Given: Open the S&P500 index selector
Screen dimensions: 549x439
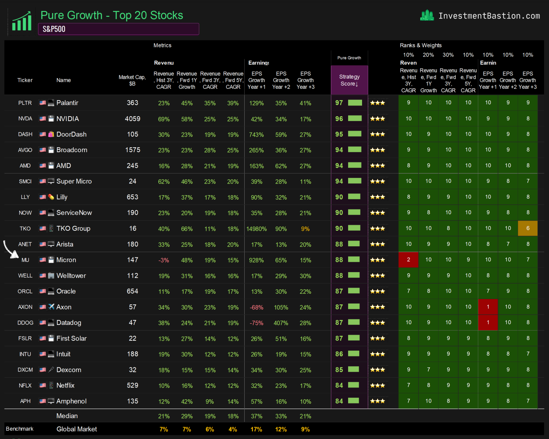Looking at the screenshot, I should click(x=119, y=29).
